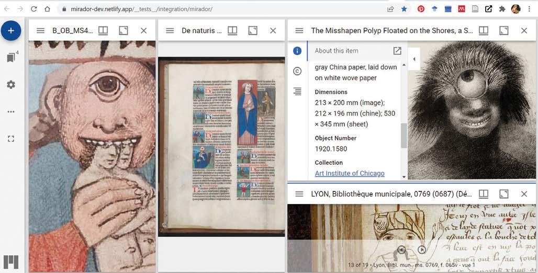Open LYON window view options icon
538x273 pixels.
(x=484, y=194)
